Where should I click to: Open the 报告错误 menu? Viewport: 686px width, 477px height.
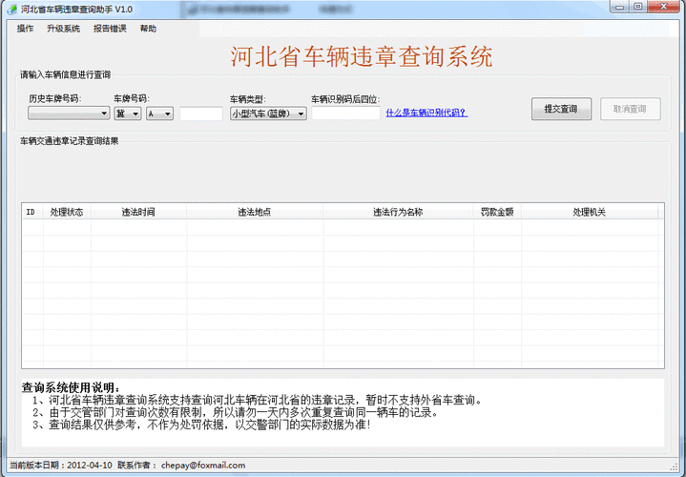tap(110, 29)
